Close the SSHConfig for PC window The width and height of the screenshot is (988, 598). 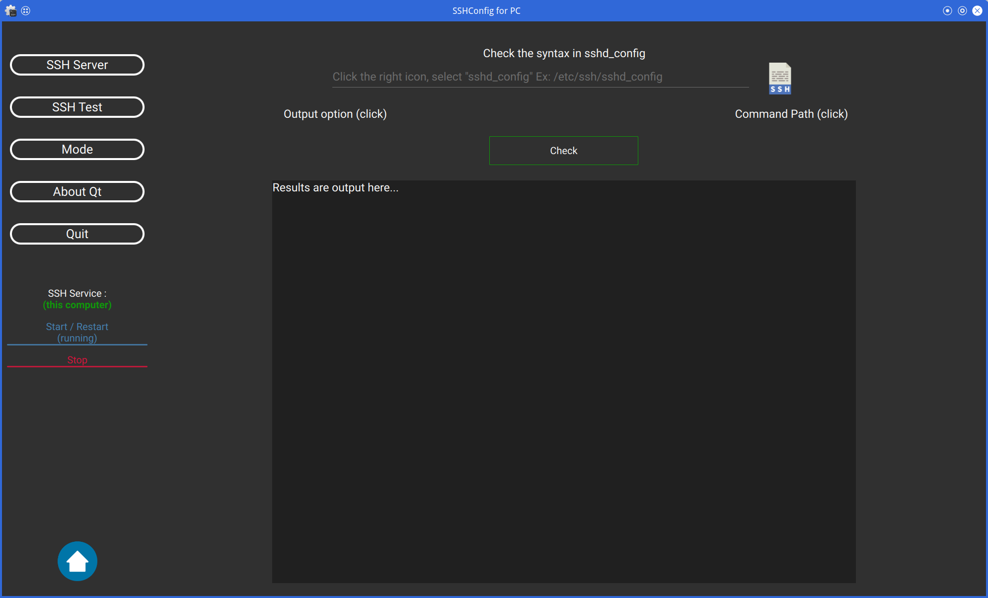977,10
